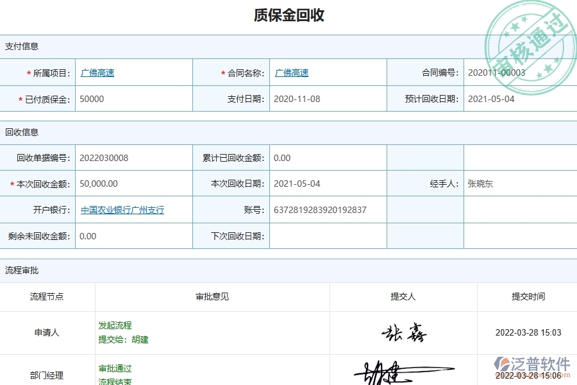Click the 流程审批 section header
The height and width of the screenshot is (385, 577).
(21, 270)
